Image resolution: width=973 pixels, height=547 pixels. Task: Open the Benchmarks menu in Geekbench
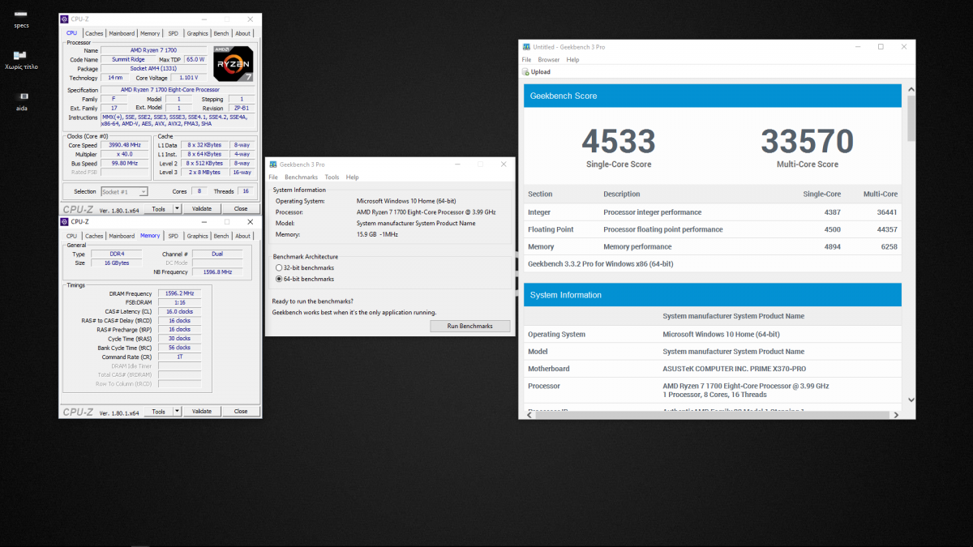click(301, 177)
